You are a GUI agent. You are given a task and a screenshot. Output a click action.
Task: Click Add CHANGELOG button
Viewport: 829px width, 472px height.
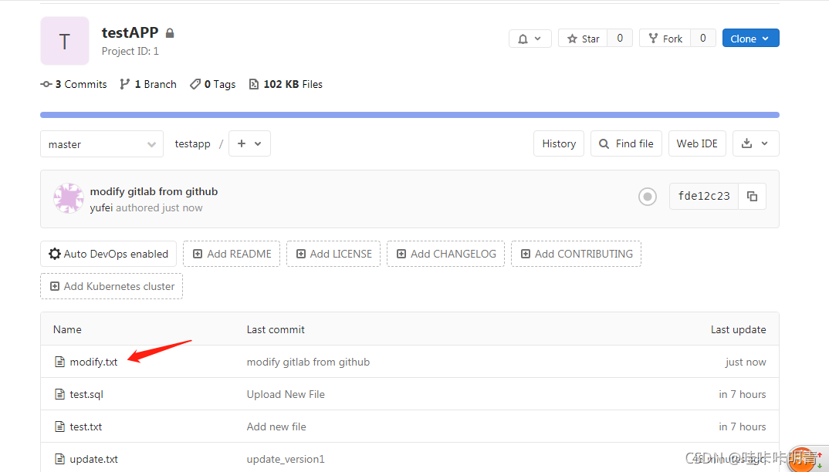click(445, 254)
